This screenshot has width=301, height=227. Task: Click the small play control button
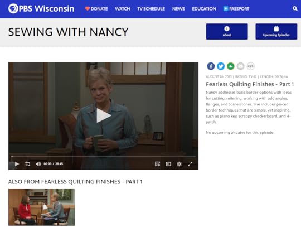pos(17,164)
